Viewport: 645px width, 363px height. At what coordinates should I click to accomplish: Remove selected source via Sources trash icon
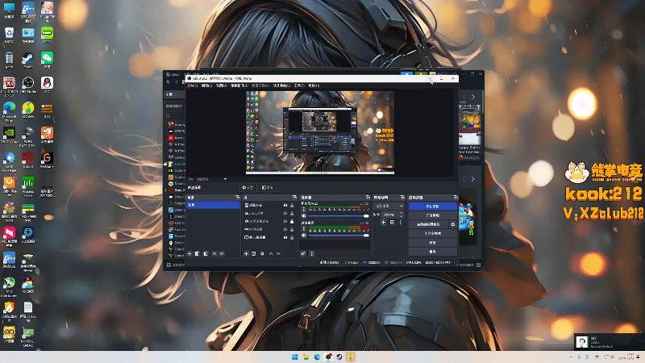(254, 253)
